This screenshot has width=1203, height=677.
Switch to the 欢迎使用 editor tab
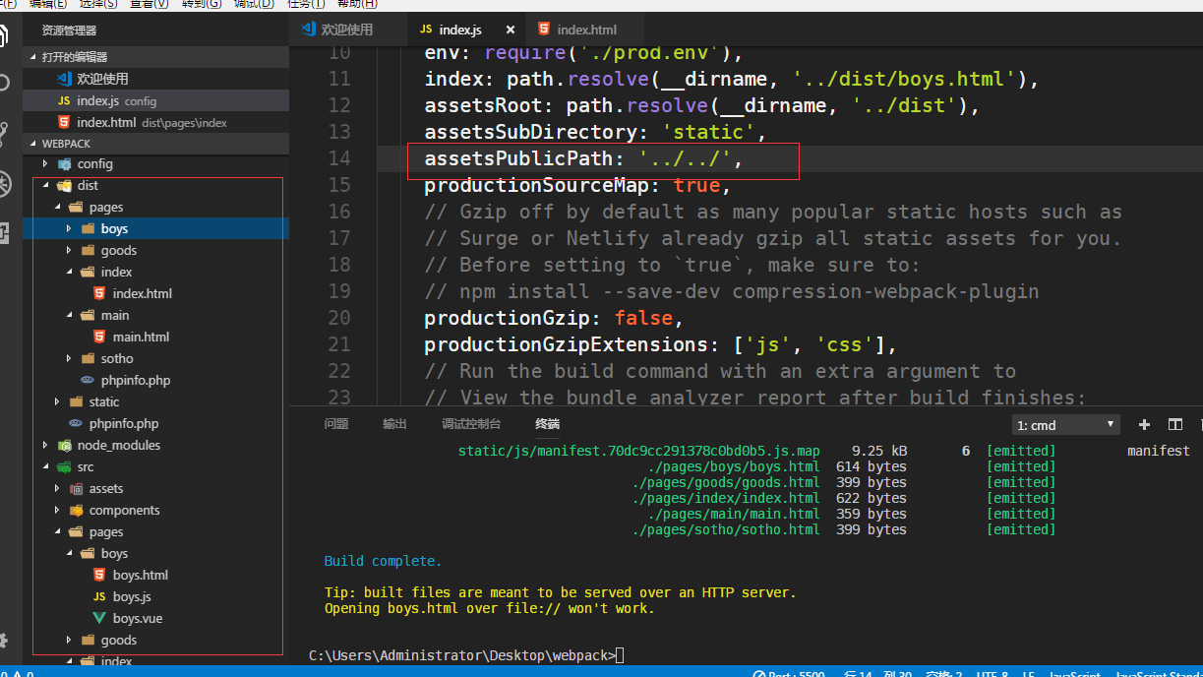click(x=348, y=30)
